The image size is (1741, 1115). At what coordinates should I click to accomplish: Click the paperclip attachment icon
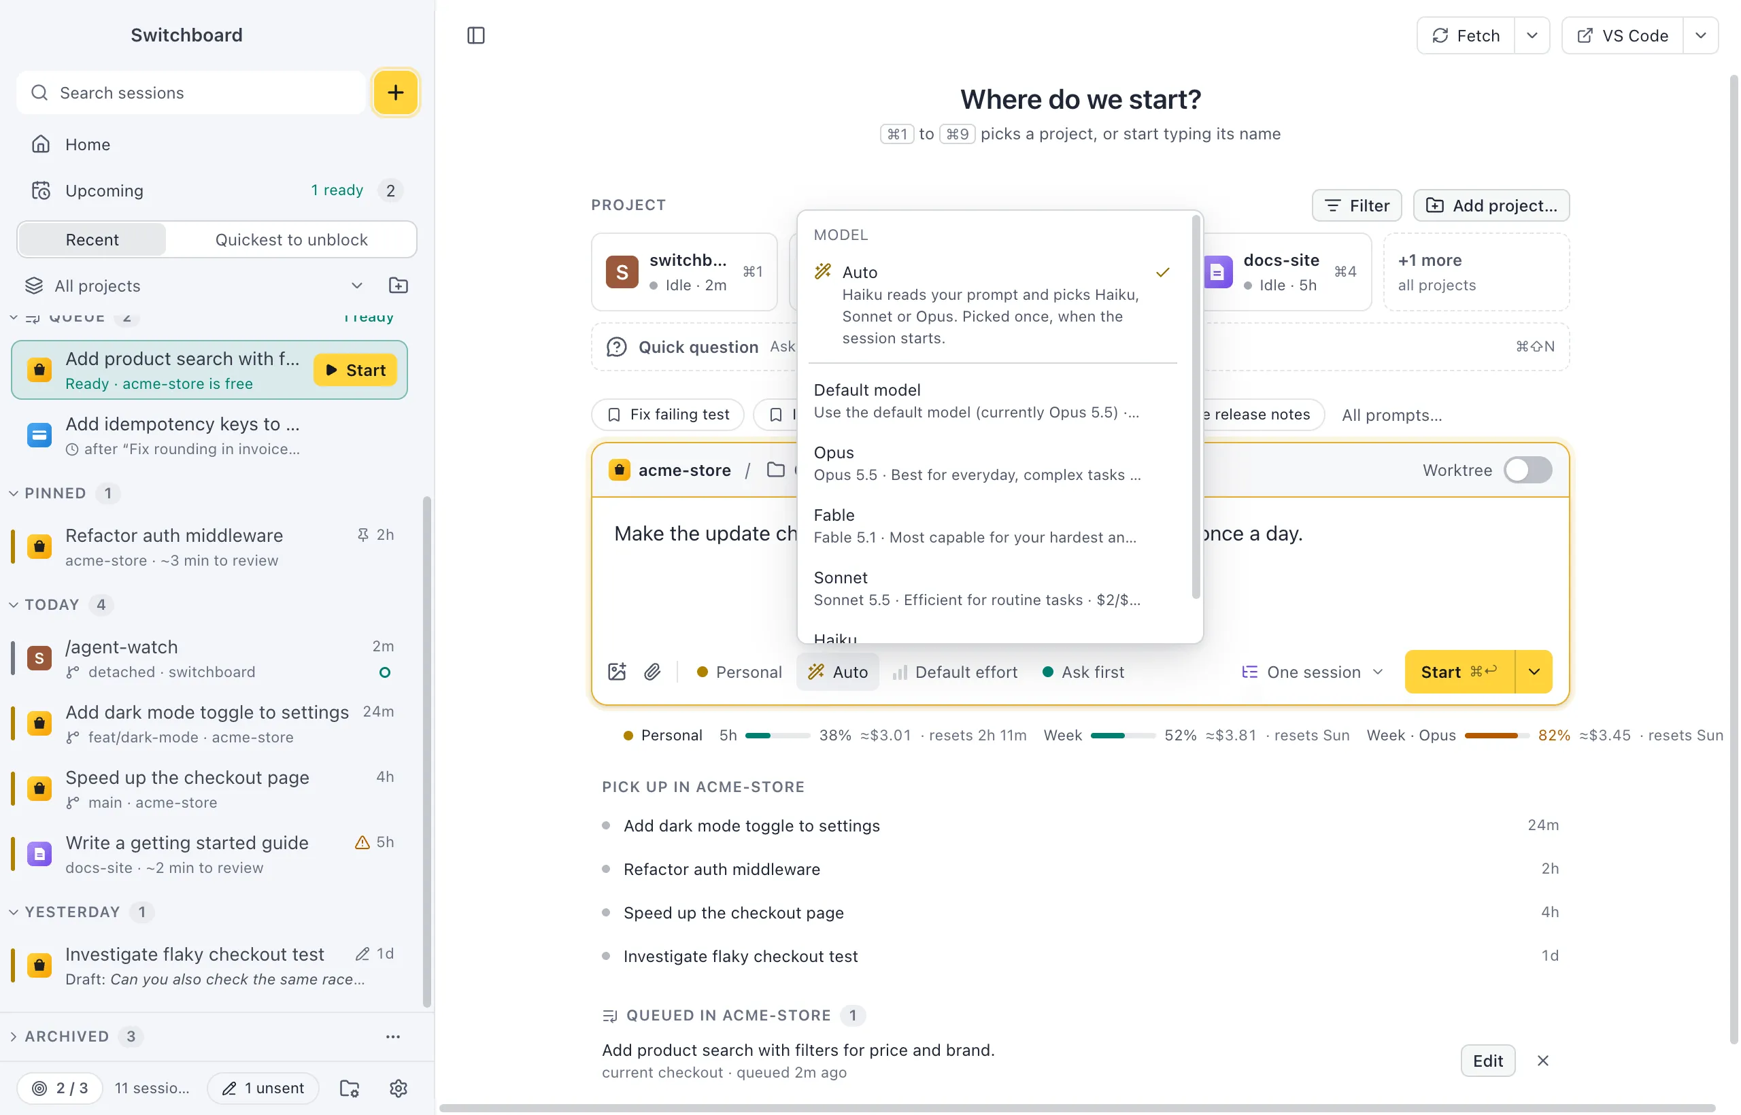(652, 672)
